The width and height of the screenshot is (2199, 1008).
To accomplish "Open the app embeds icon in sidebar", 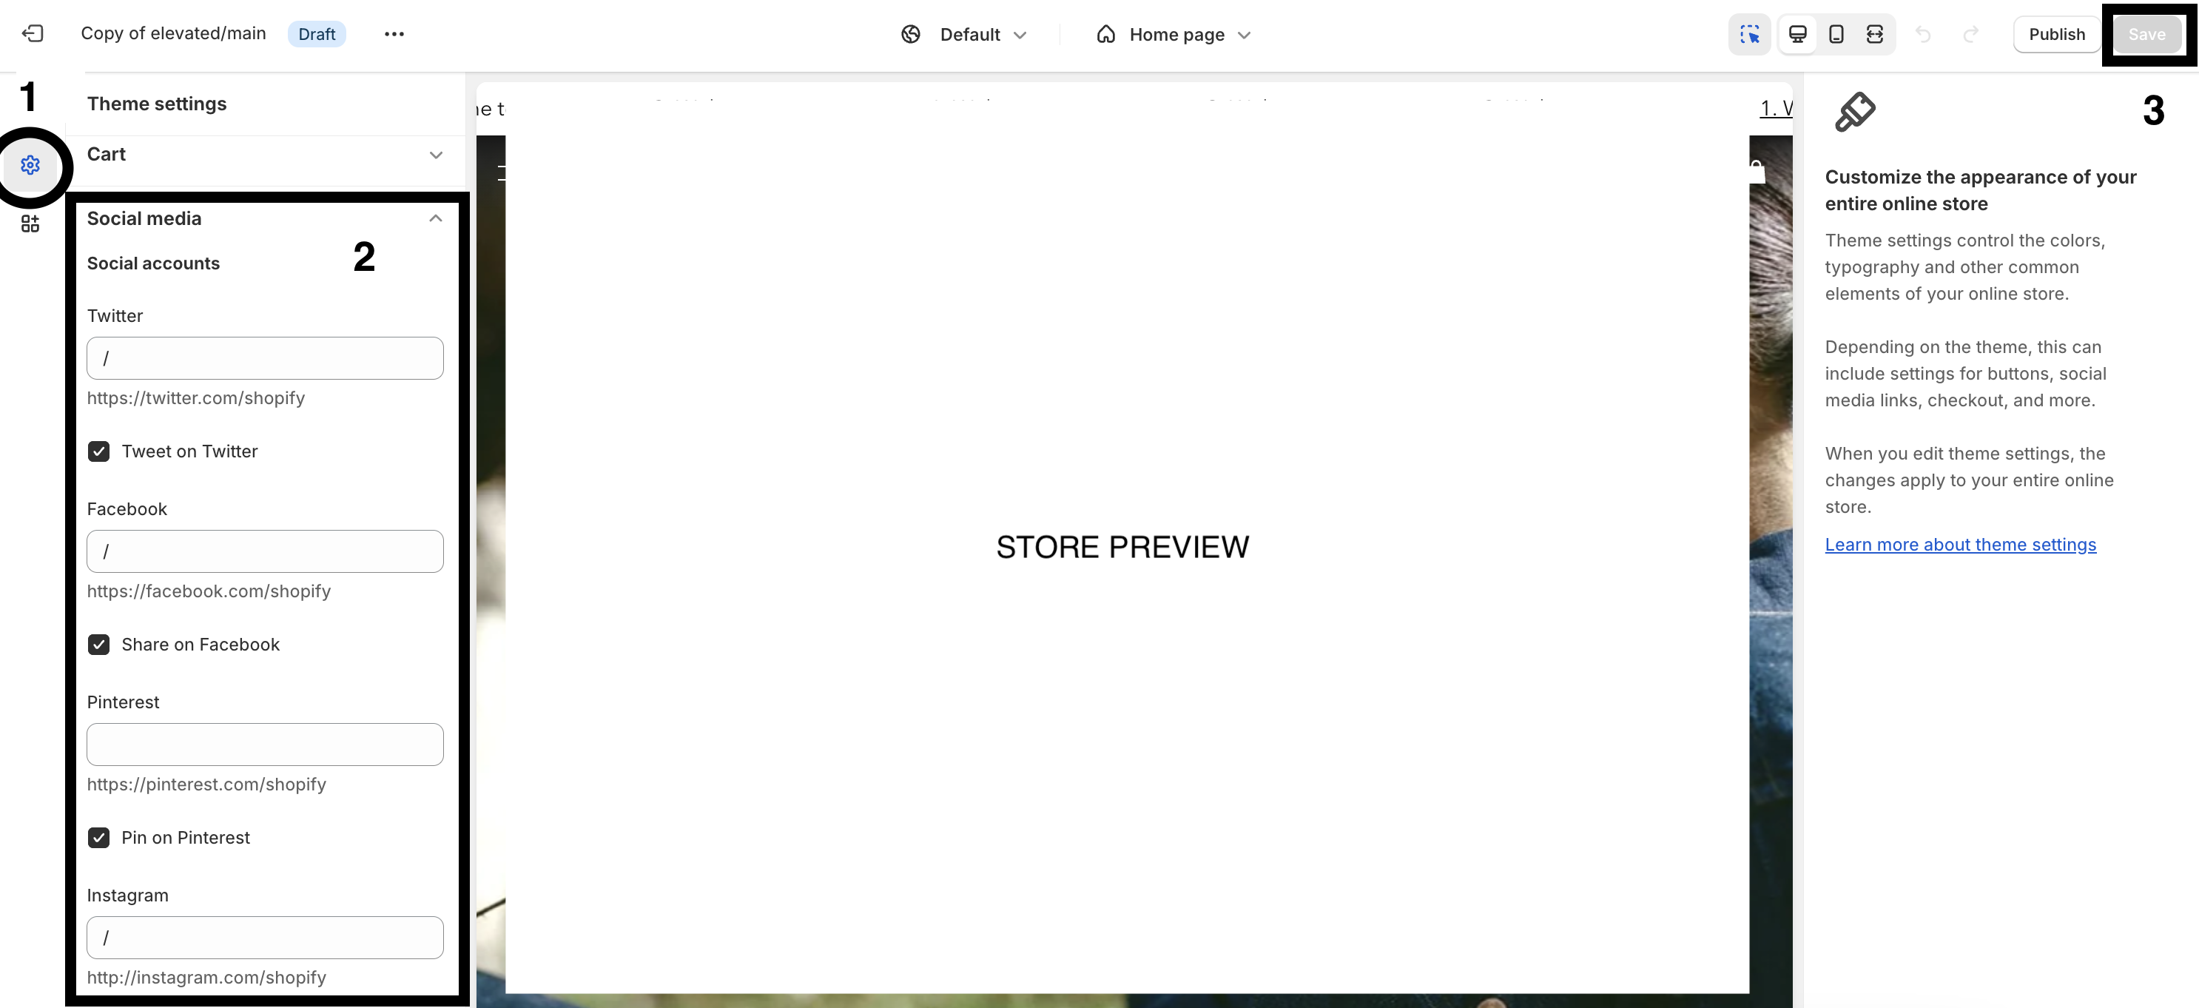I will pyautogui.click(x=31, y=224).
